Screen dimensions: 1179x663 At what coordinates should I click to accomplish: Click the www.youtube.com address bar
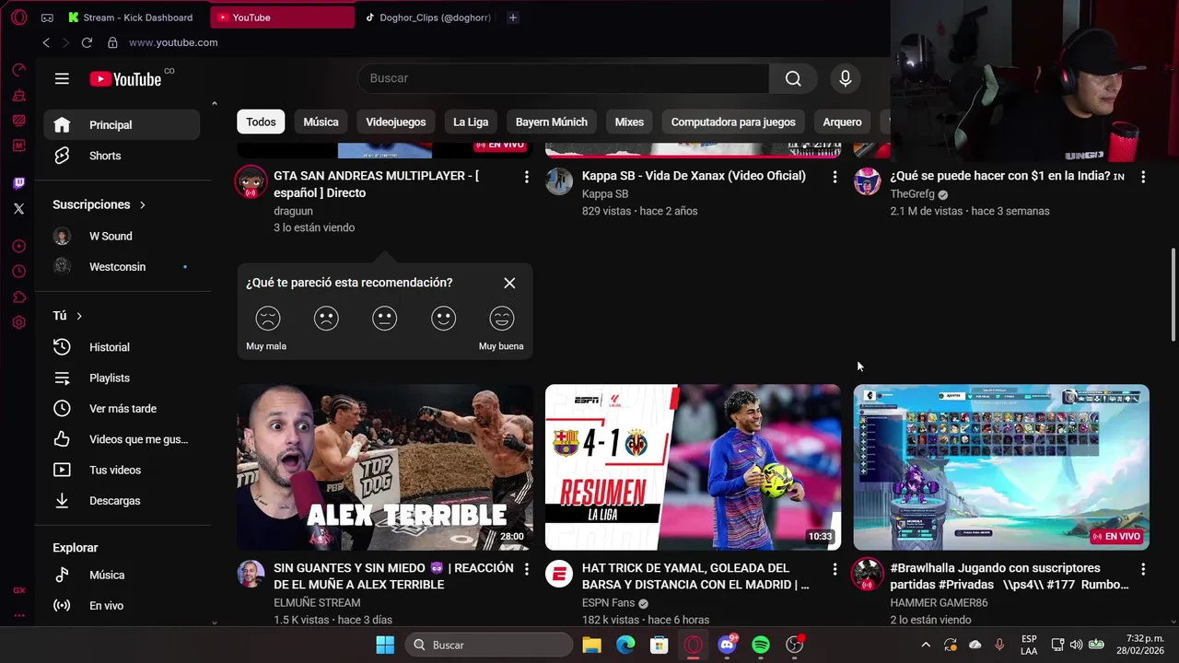[173, 42]
